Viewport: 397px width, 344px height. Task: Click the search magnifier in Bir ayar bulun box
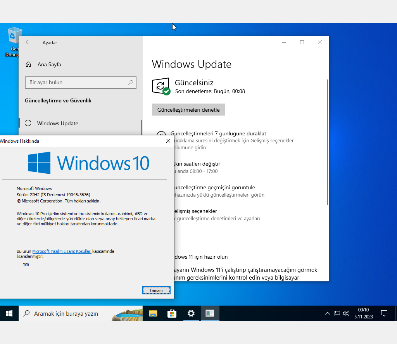tap(131, 82)
